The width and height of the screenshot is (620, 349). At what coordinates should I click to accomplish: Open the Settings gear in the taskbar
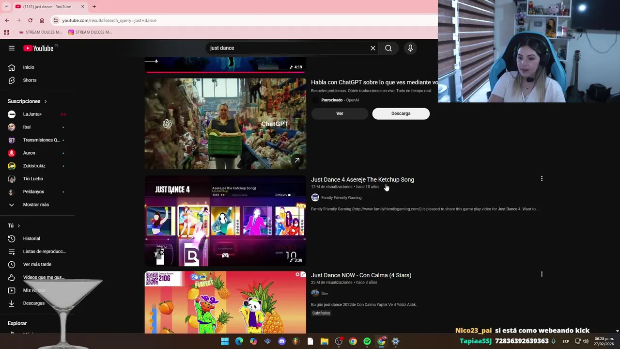[395, 341]
